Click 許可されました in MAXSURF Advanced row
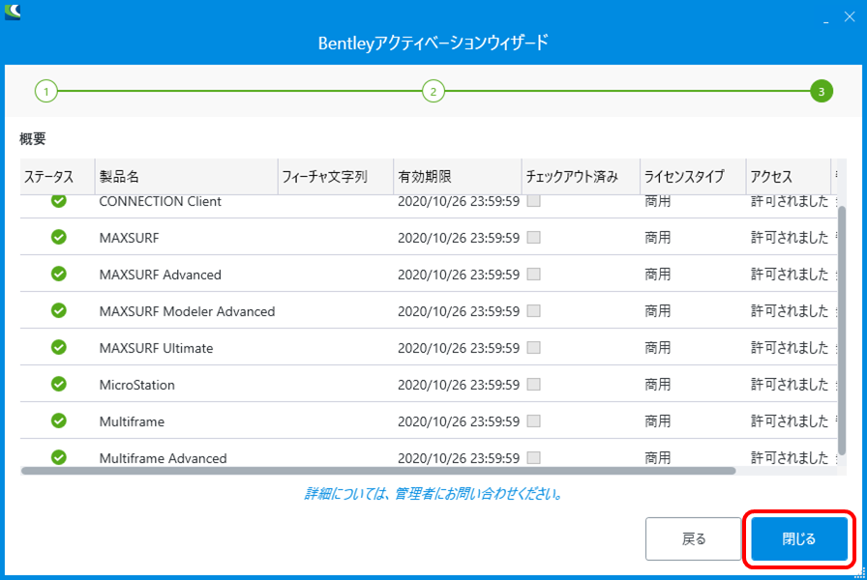The width and height of the screenshot is (867, 580). (789, 274)
